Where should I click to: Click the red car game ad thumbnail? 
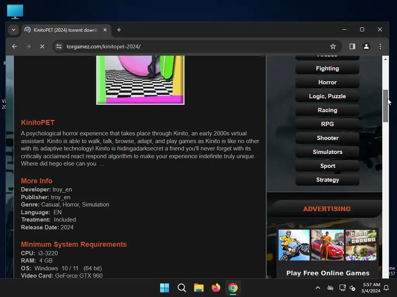(x=327, y=245)
